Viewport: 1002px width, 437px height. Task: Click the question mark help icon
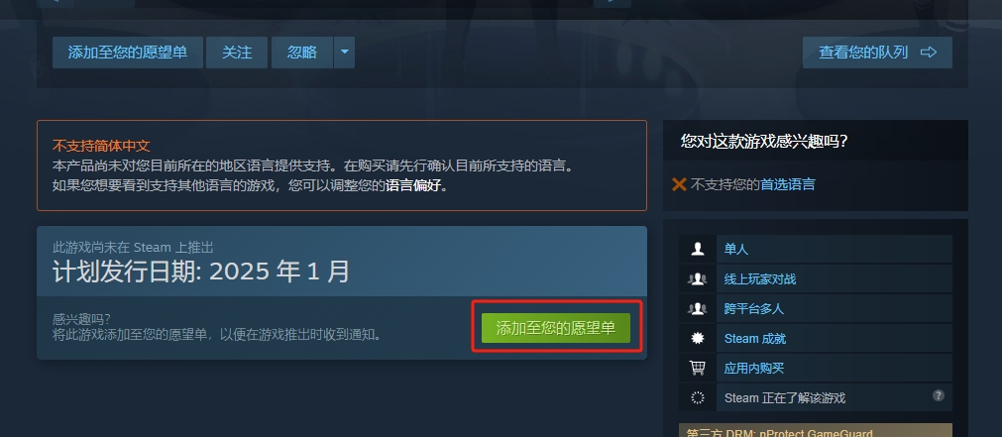tap(939, 394)
